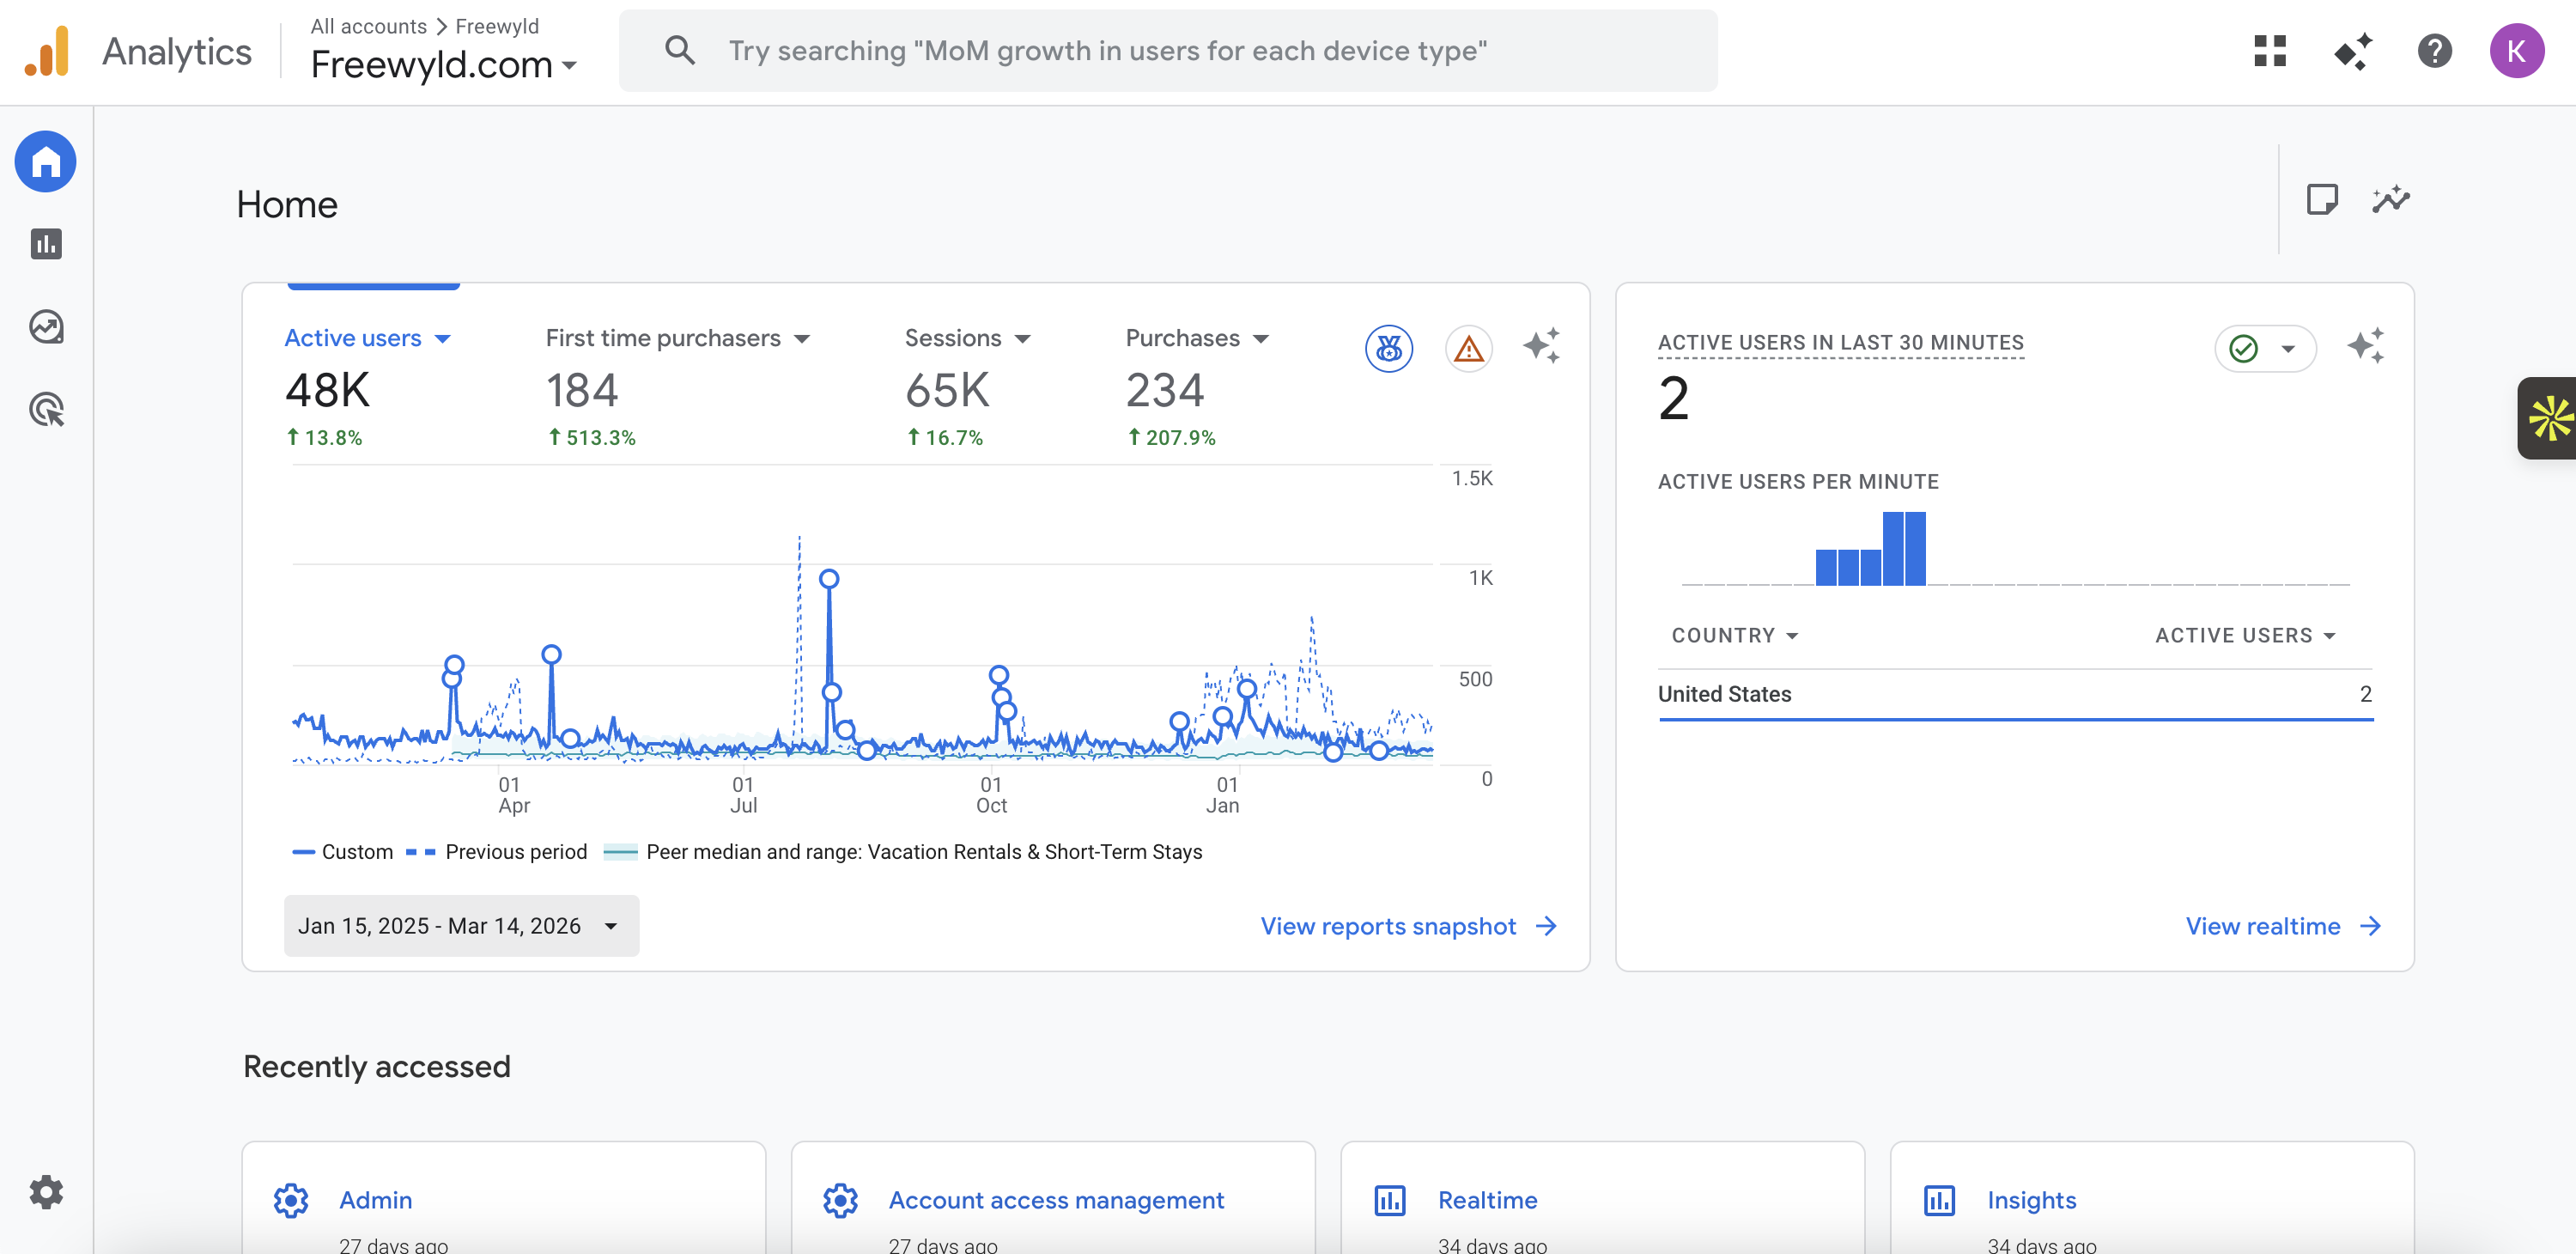Viewport: 2576px width, 1254px height.
Task: Click the Previous period legend entry
Action: point(496,852)
